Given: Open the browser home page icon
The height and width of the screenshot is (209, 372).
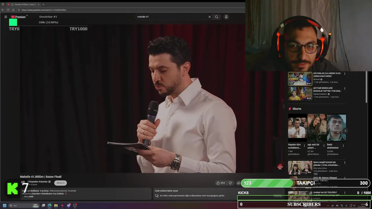Looking at the screenshot, I should tap(13, 10).
